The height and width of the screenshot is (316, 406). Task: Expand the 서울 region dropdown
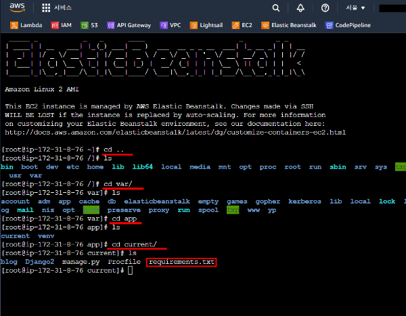click(x=355, y=7)
